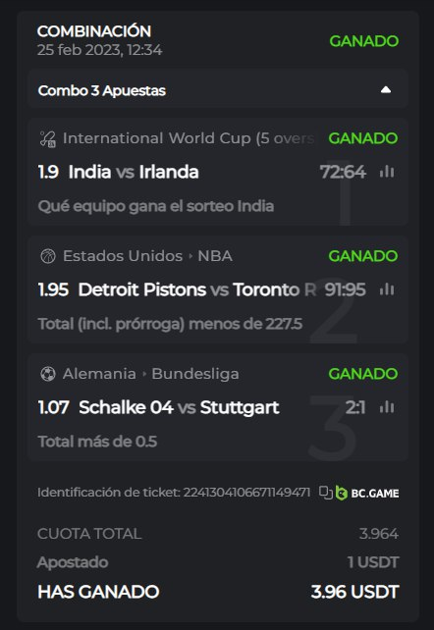Click the BC.GAME logo
This screenshot has height=630, width=434.
367,493
